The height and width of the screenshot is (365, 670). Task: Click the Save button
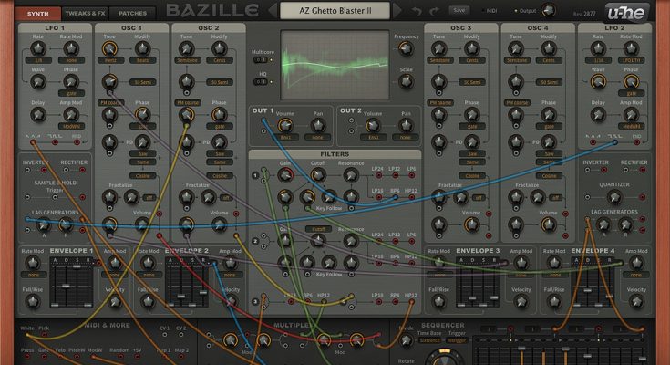click(x=459, y=10)
